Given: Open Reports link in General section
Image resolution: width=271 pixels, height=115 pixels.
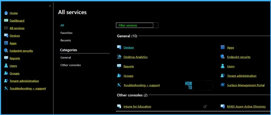Looking at the screenshot, I should 129,66.
